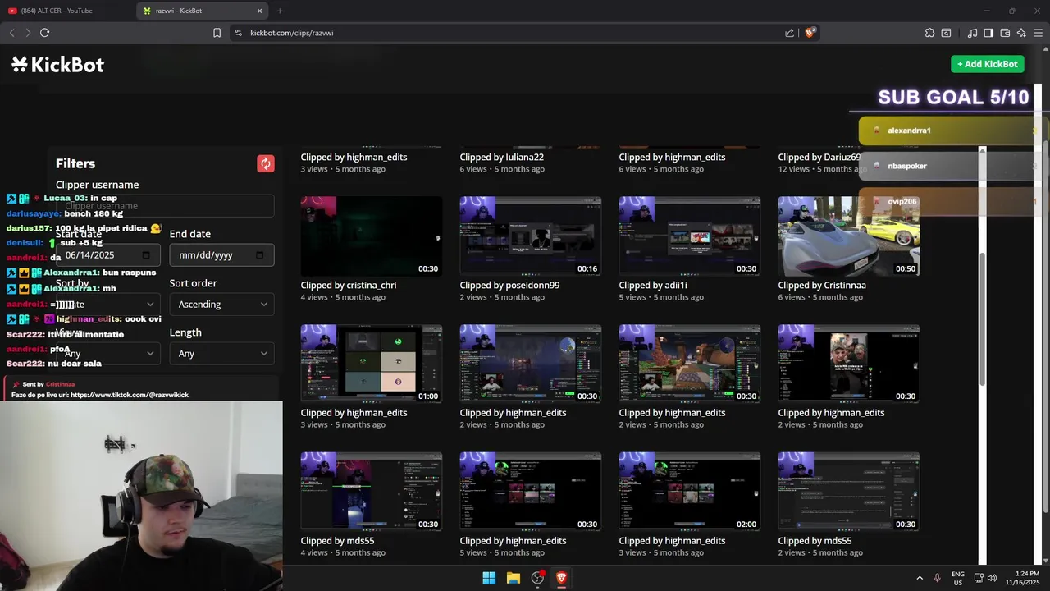The width and height of the screenshot is (1050, 591).
Task: Open the Windows Start menu
Action: click(x=489, y=578)
